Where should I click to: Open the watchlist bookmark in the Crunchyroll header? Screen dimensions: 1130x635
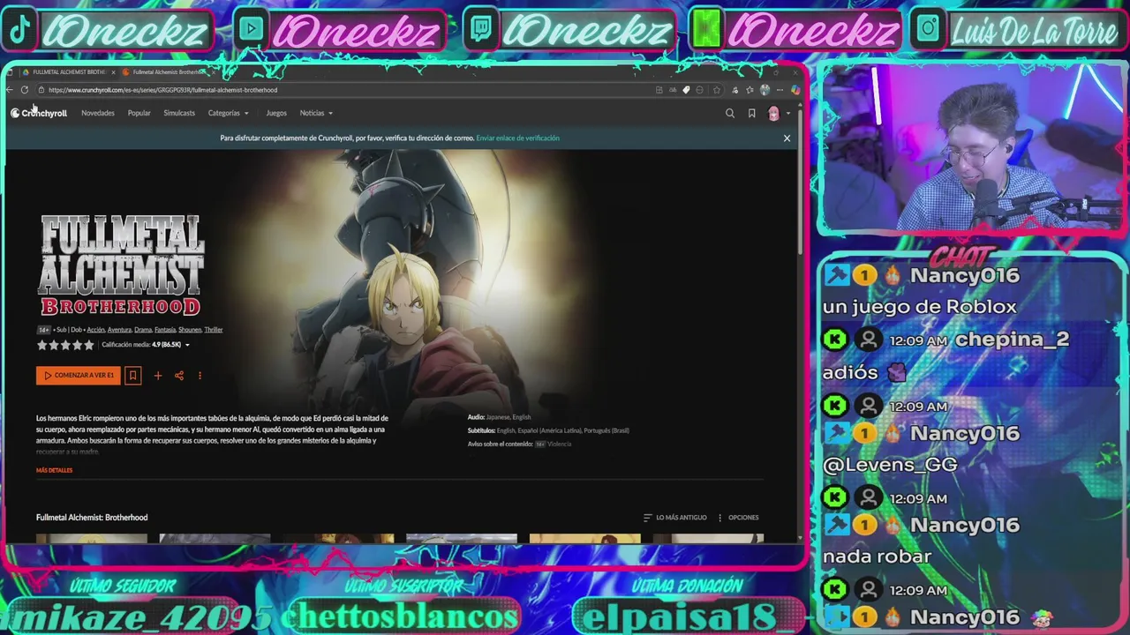pyautogui.click(x=751, y=113)
